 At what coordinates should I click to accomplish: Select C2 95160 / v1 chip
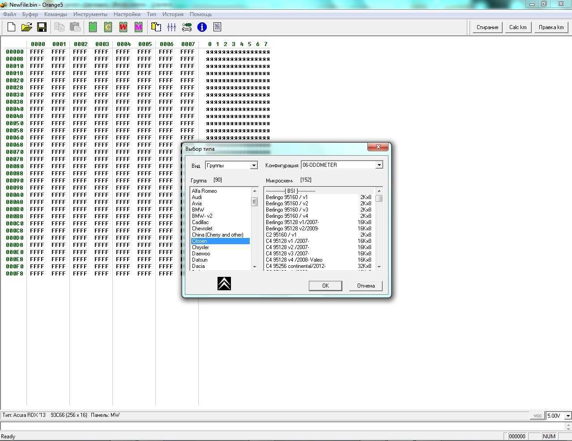(319, 235)
